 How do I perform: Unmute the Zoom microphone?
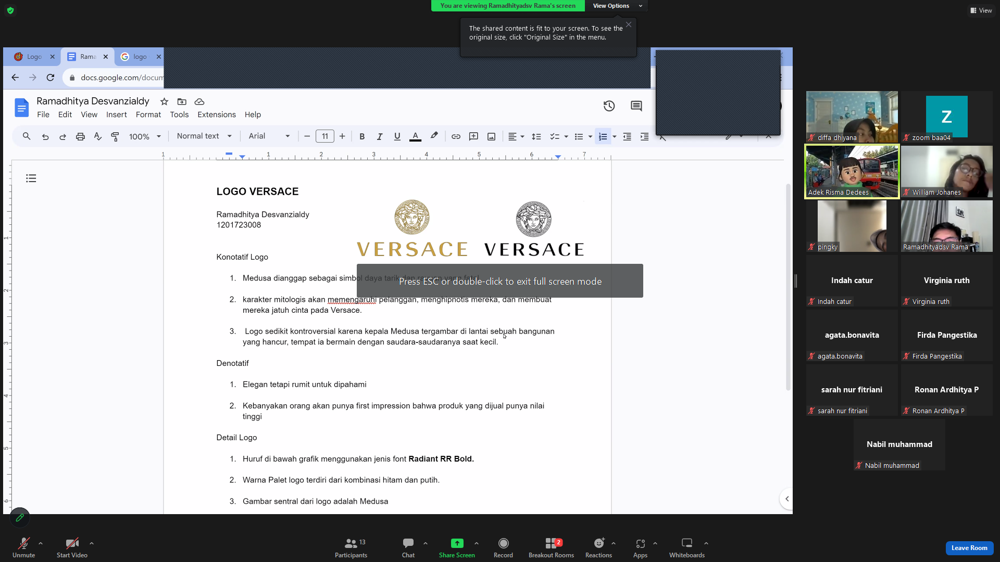23,547
